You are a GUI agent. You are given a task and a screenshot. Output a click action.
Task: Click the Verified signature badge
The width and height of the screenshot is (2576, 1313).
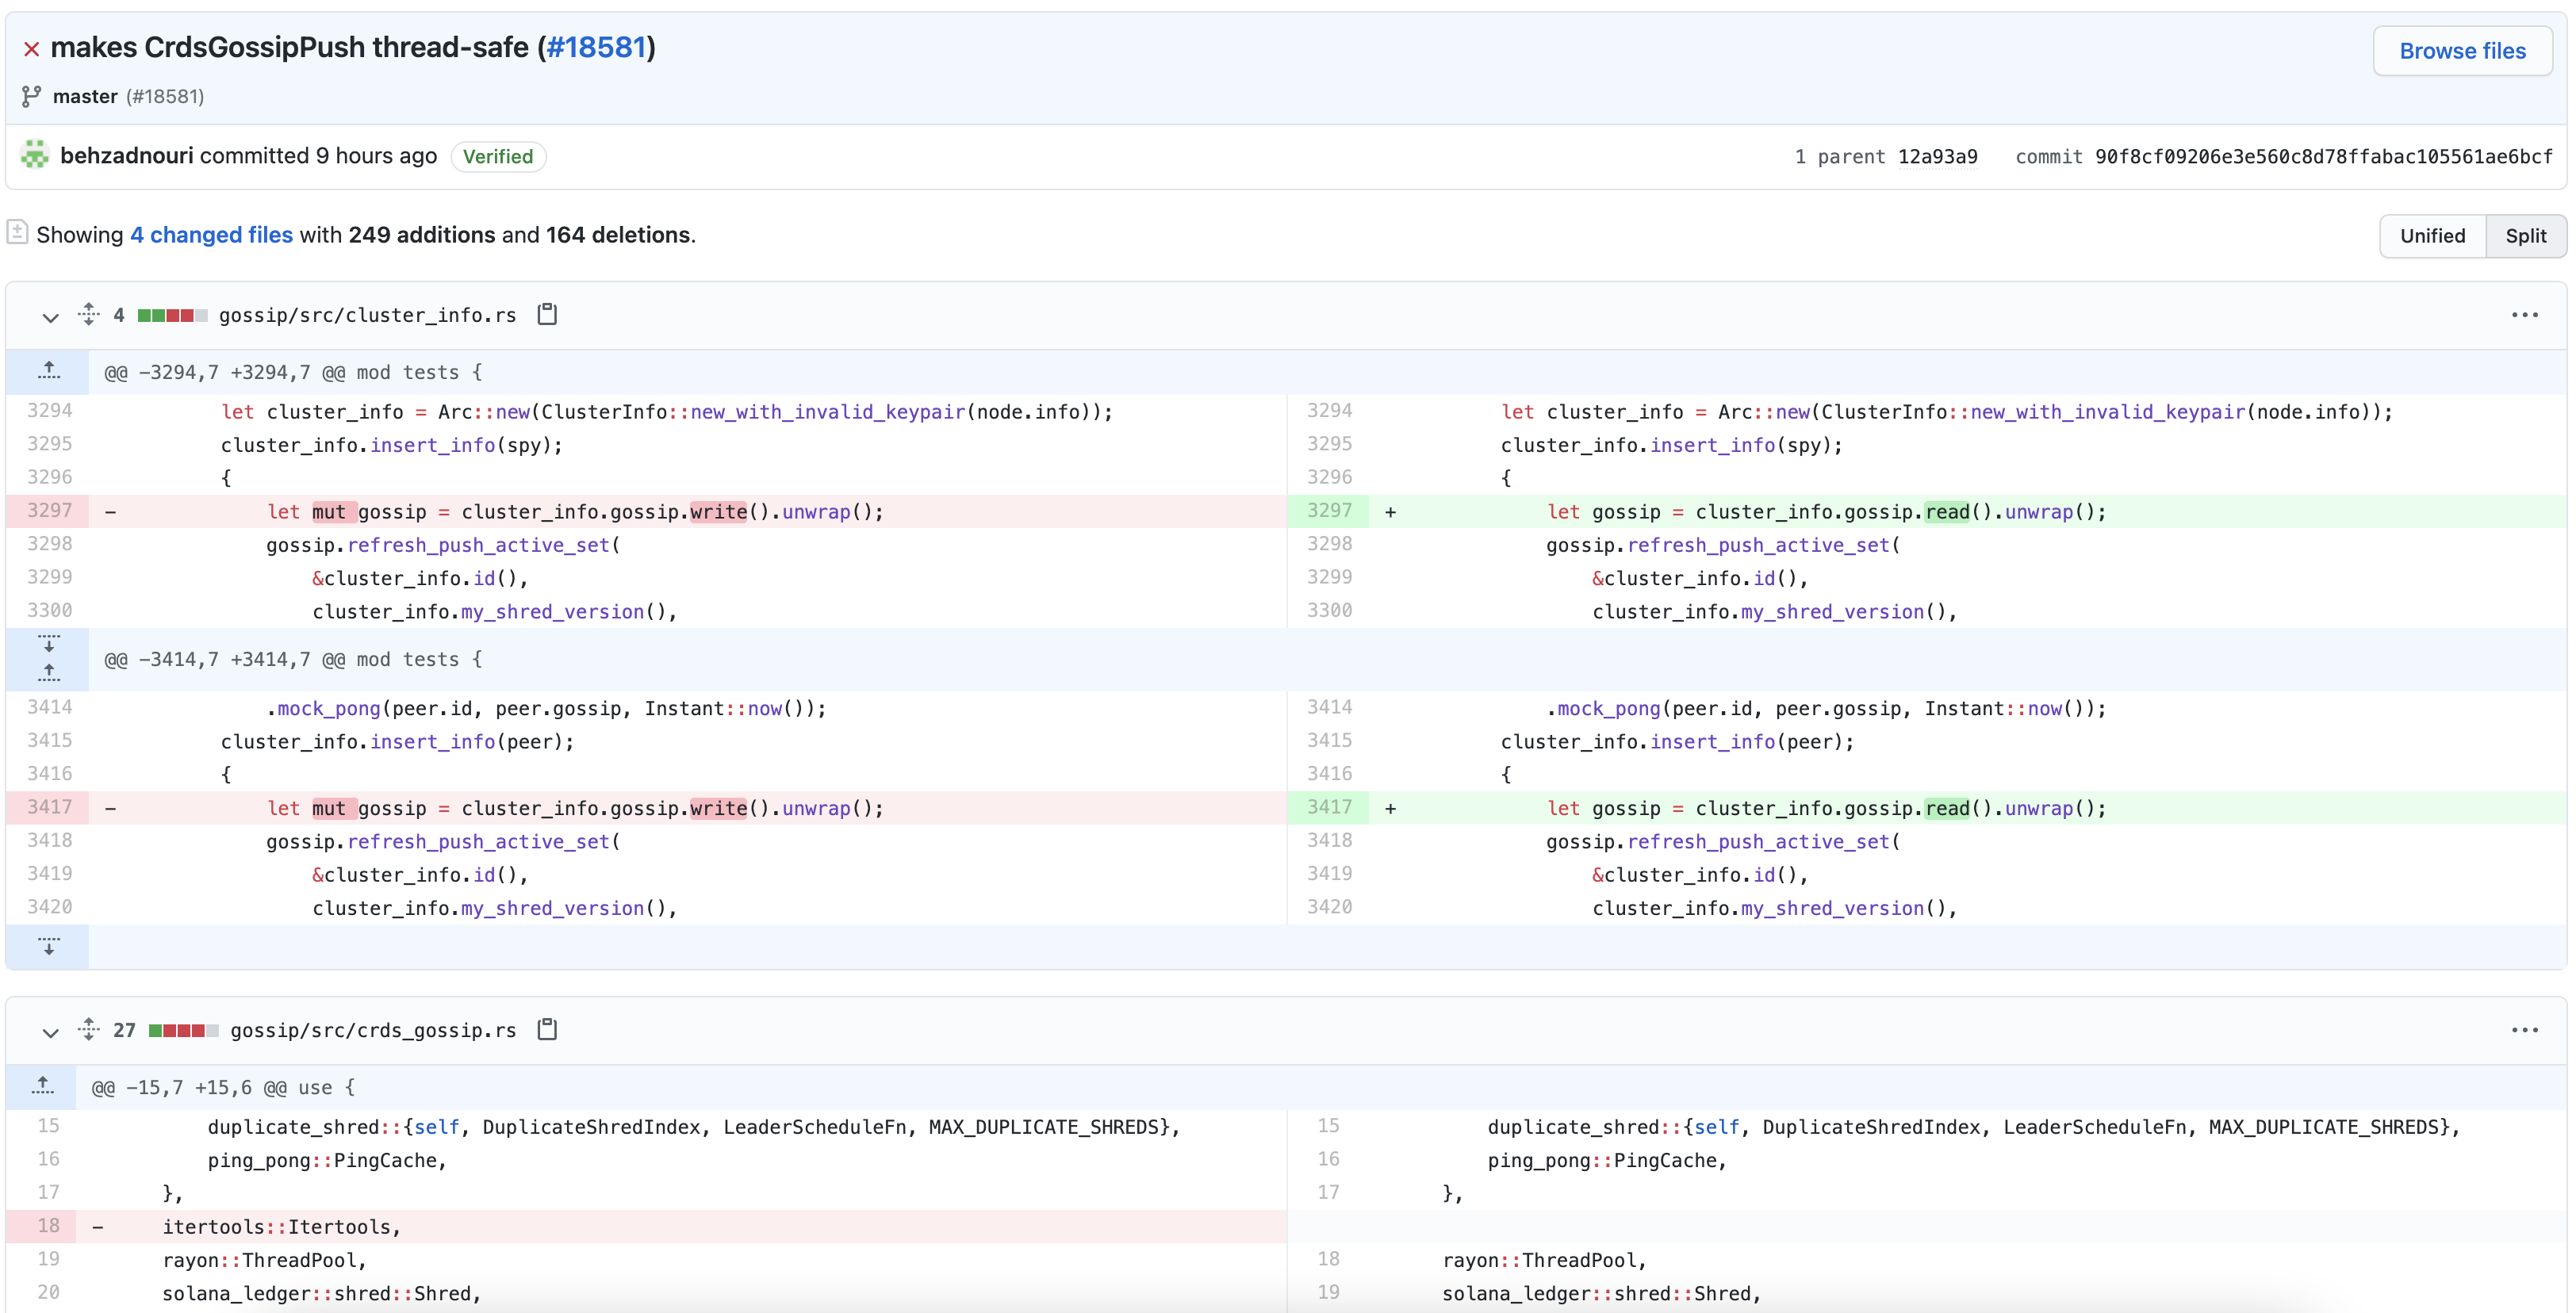(x=497, y=157)
